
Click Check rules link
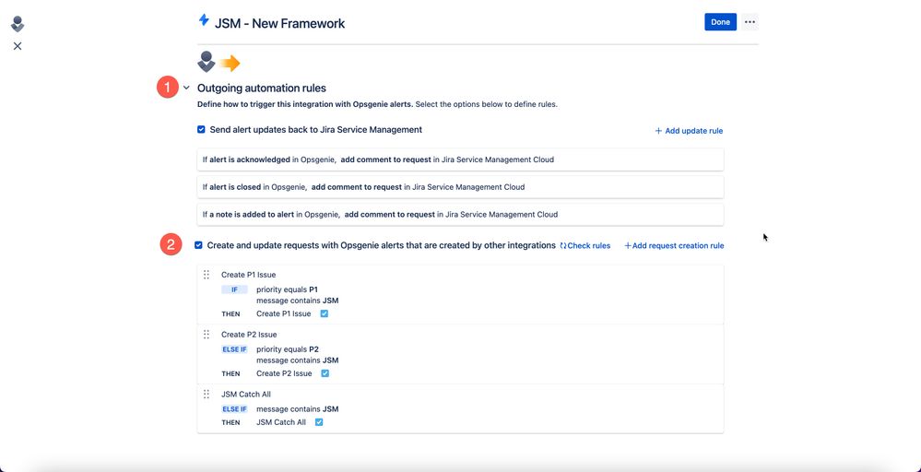[585, 246]
